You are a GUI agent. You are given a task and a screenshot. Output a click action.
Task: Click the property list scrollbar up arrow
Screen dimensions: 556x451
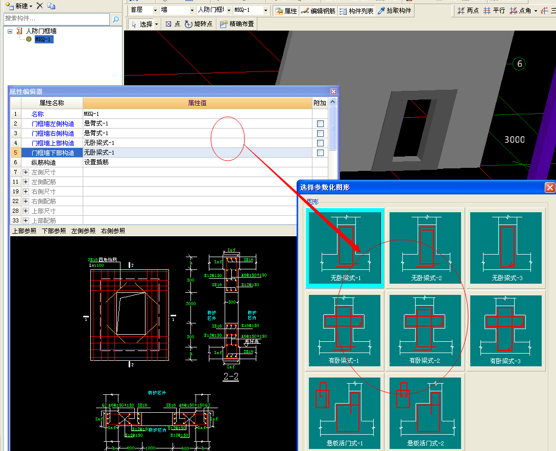tap(332, 102)
